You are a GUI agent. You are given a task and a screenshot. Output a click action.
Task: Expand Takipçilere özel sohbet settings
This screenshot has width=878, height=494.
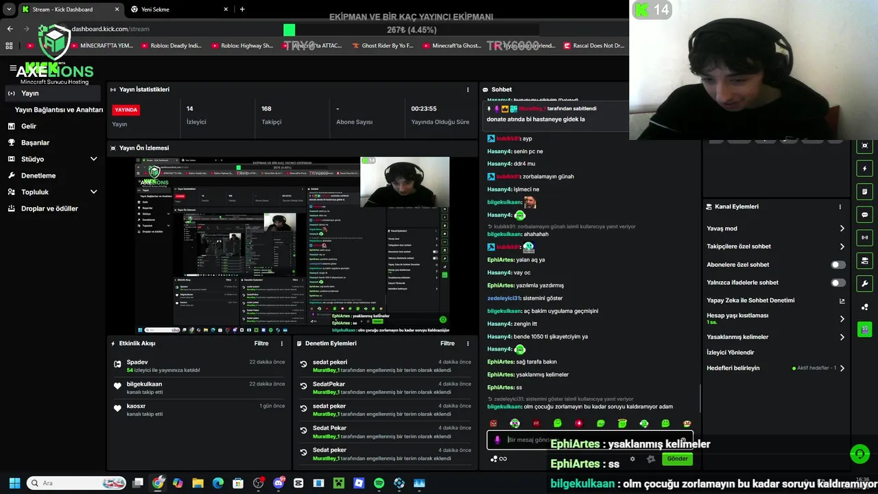[x=776, y=246]
